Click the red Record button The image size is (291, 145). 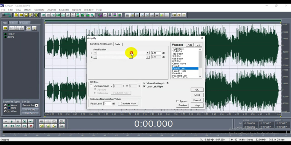(x=31, y=126)
